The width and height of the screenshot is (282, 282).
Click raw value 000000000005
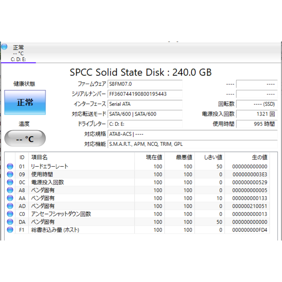250,190
